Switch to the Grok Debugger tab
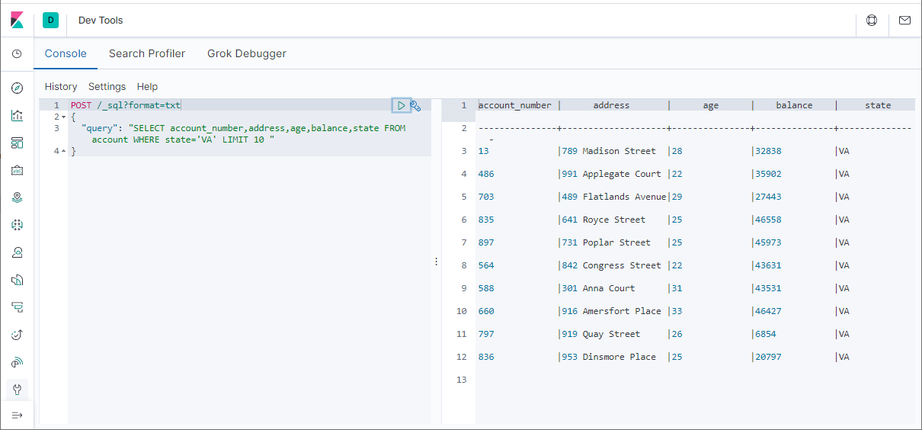 (247, 53)
